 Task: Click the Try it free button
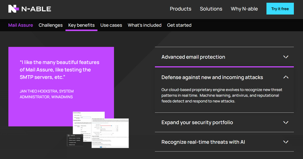click(x=280, y=9)
